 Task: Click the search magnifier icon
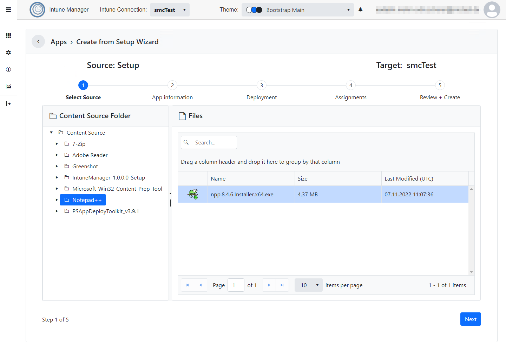tap(186, 142)
